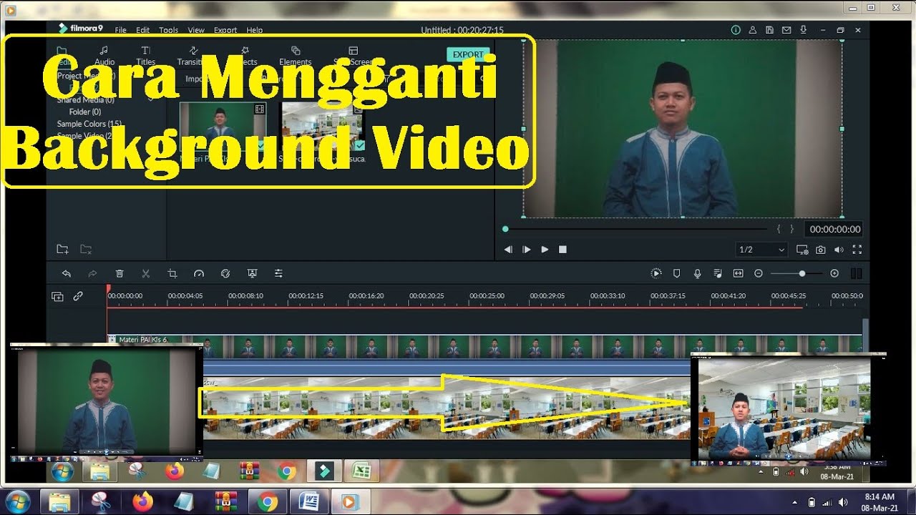Open Word from bottom Windows taskbar

(309, 502)
